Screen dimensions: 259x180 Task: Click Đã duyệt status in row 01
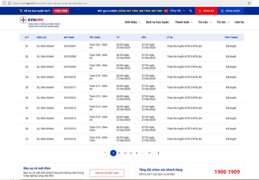coord(231,46)
